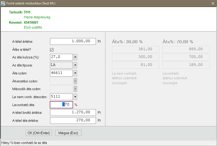The image size is (217, 146).
Task: Click the application icon in title bar
Action: pos(3,3)
